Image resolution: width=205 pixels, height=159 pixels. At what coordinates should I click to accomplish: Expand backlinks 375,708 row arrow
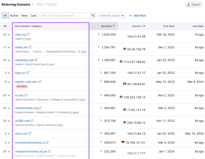[101, 120]
